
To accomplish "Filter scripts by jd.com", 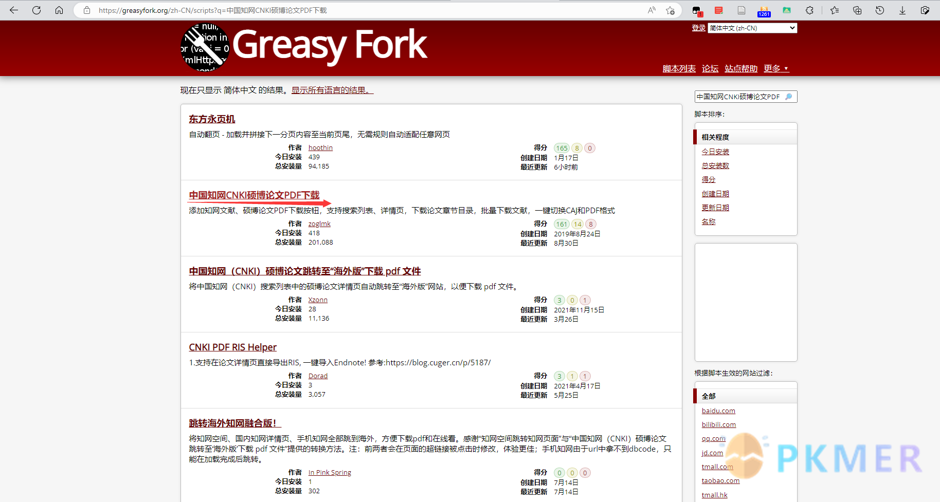I will (712, 453).
